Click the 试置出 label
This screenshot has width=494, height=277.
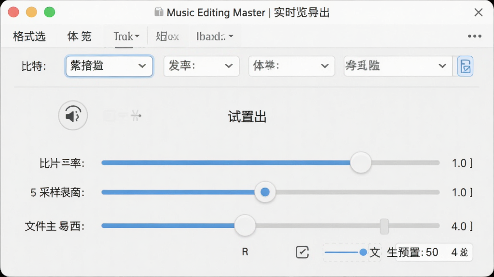(x=247, y=117)
